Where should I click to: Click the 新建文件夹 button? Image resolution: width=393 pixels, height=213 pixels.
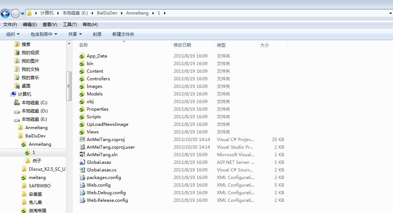click(x=123, y=34)
